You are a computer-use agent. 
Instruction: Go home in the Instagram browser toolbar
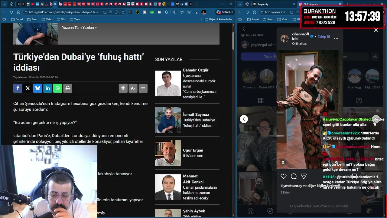click(x=255, y=12)
